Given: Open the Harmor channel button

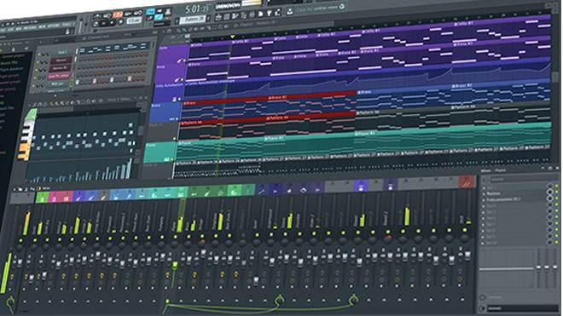Looking at the screenshot, I should pyautogui.click(x=61, y=60).
